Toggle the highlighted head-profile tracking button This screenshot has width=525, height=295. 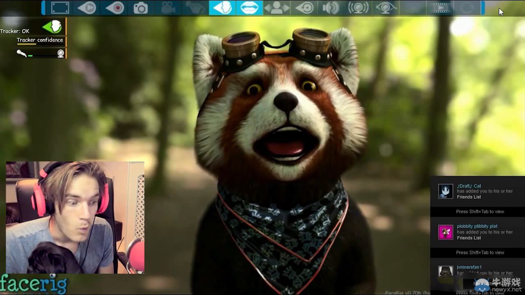pos(222,8)
